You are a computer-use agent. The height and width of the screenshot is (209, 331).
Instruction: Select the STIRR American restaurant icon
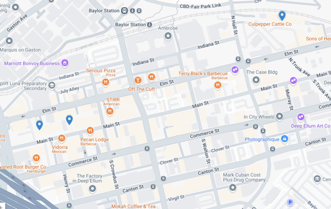coord(110,111)
